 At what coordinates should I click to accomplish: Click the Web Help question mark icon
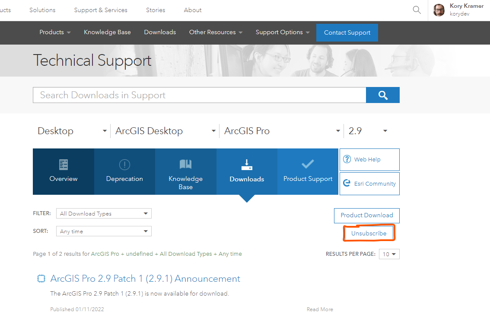347,159
